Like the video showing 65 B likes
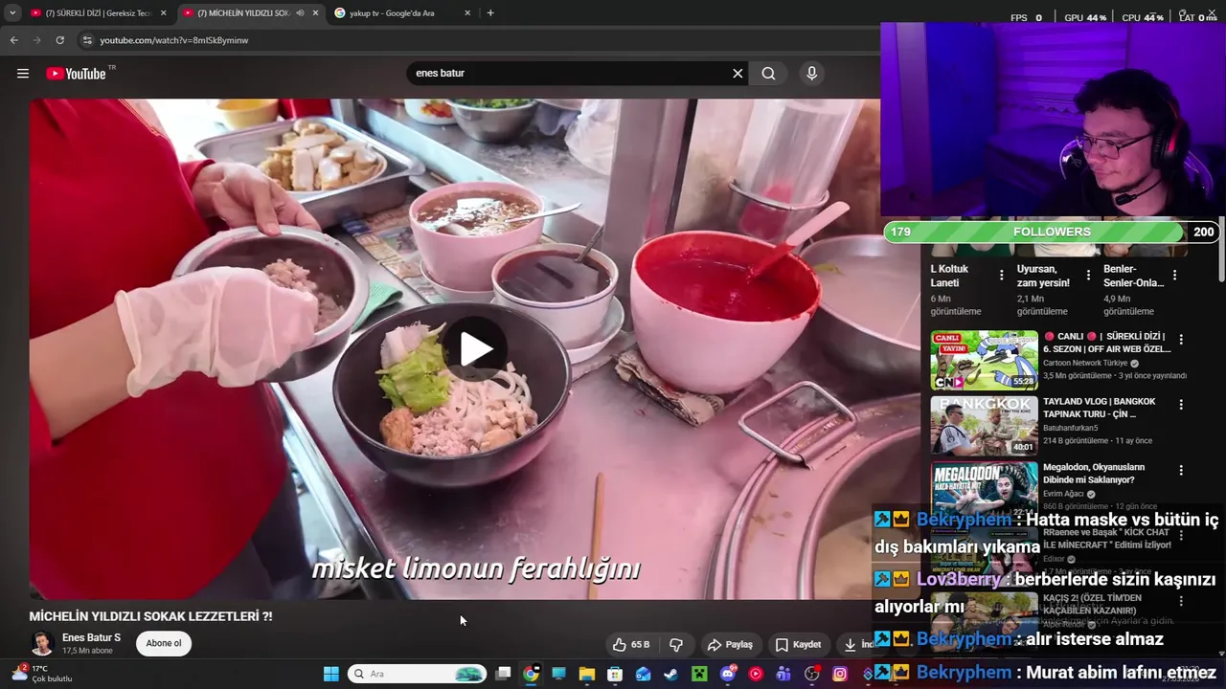This screenshot has height=689, width=1226. (631, 644)
